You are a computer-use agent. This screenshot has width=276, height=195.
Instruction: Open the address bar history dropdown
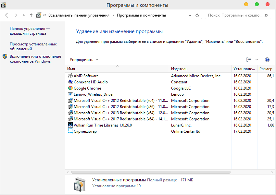[190, 16]
